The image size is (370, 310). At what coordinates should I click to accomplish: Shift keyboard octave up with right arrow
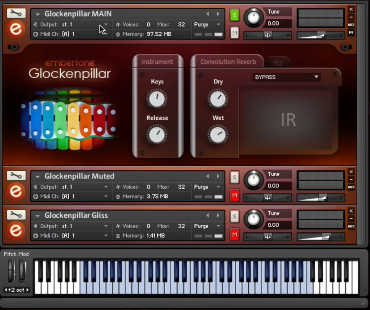[27, 290]
